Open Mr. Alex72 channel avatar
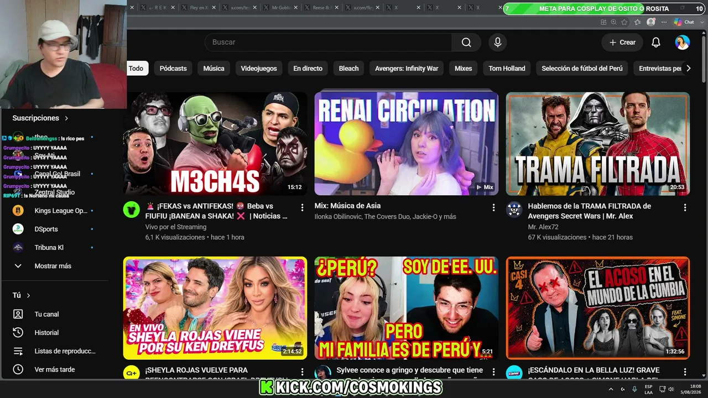This screenshot has height=398, width=708. (x=514, y=210)
